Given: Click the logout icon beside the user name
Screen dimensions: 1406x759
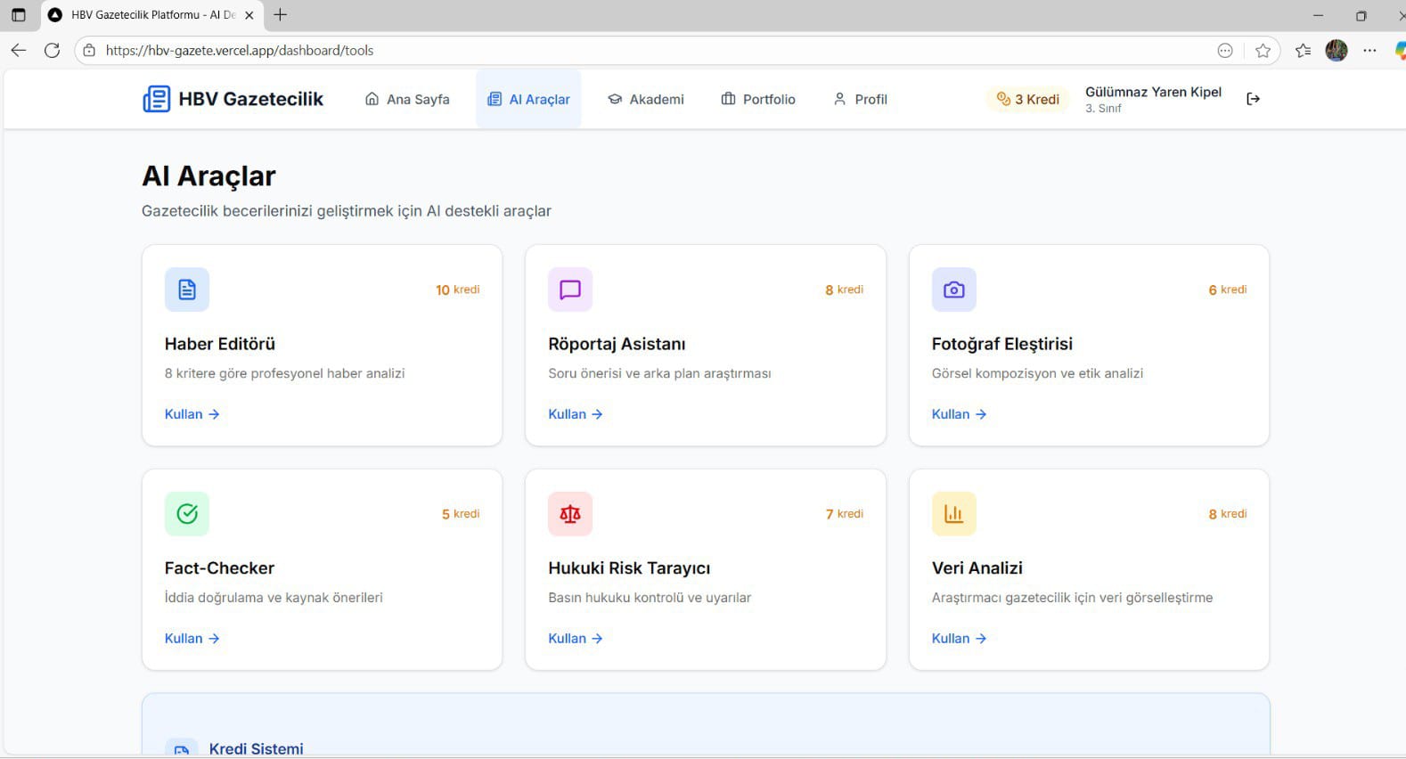Looking at the screenshot, I should (x=1253, y=99).
